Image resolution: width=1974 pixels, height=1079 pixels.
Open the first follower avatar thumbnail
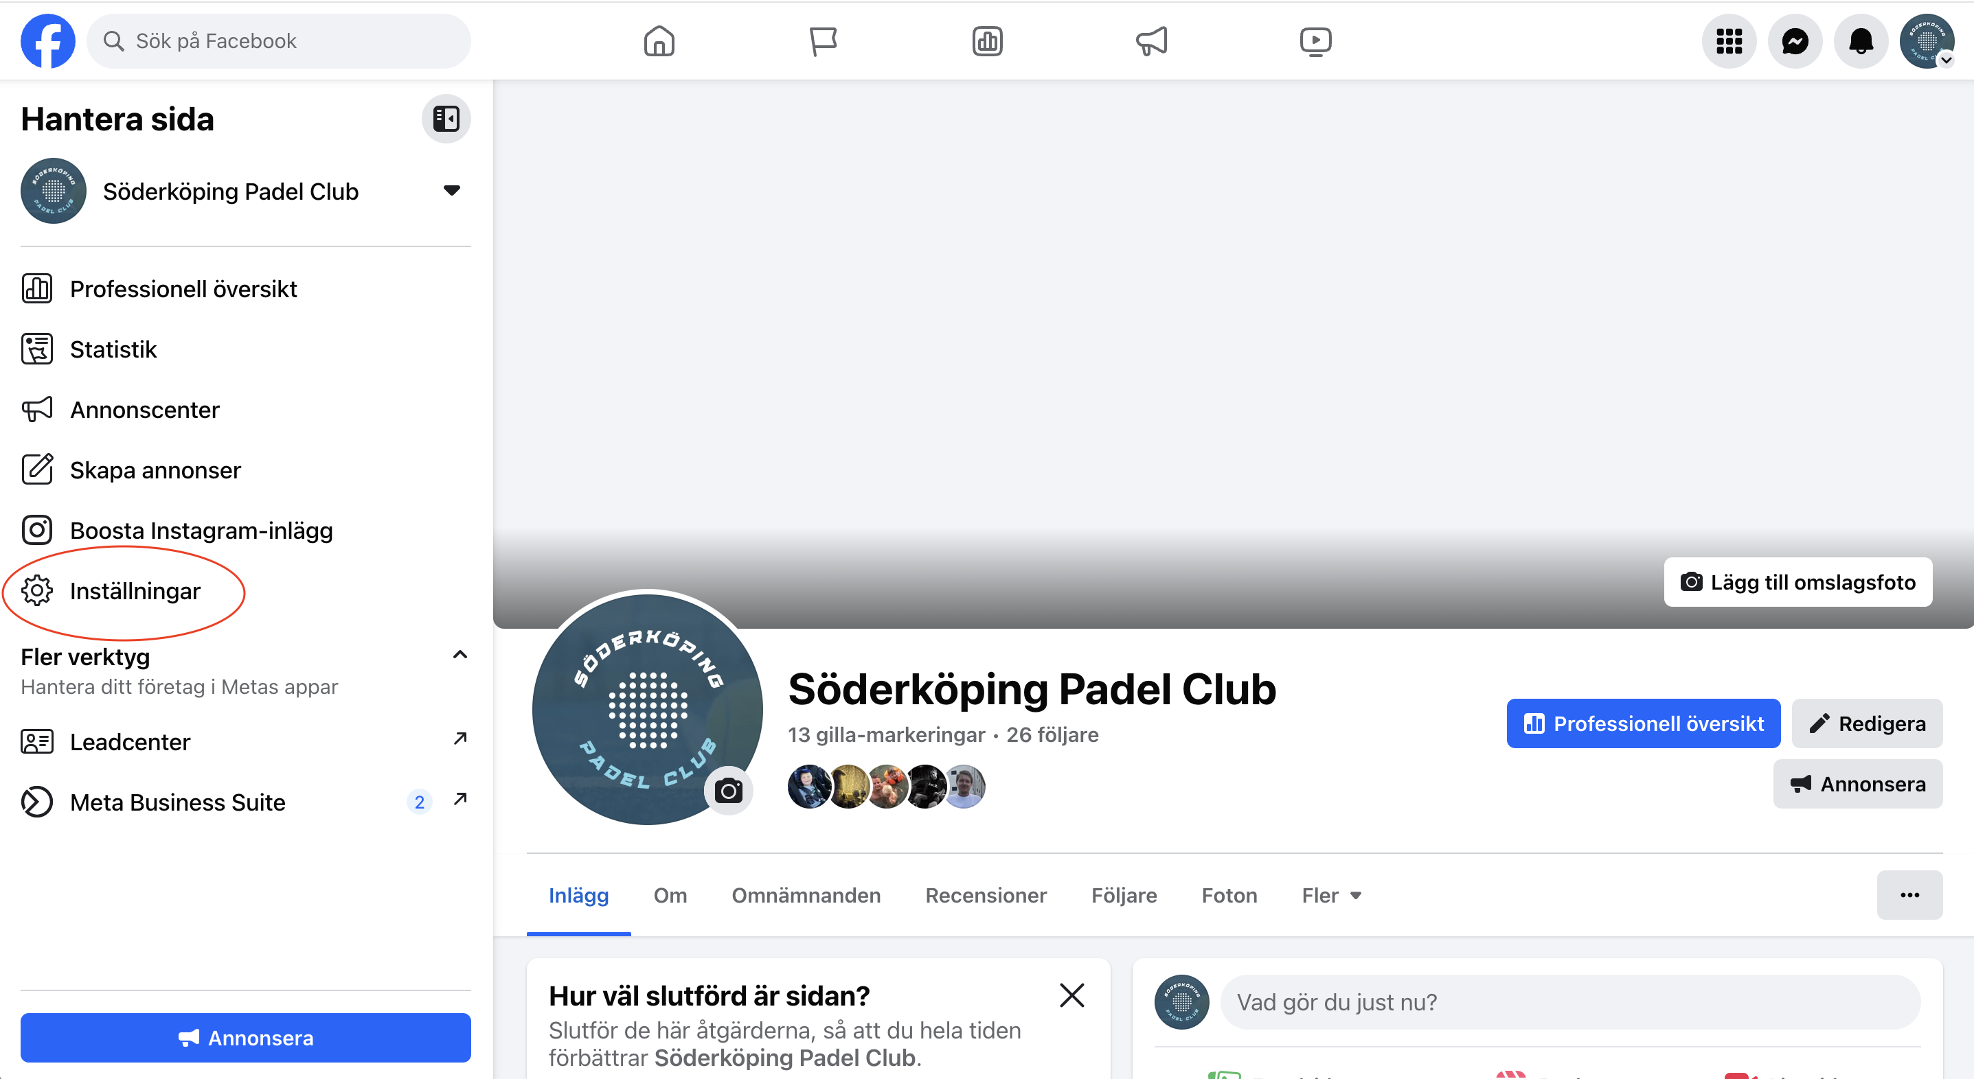click(x=808, y=787)
